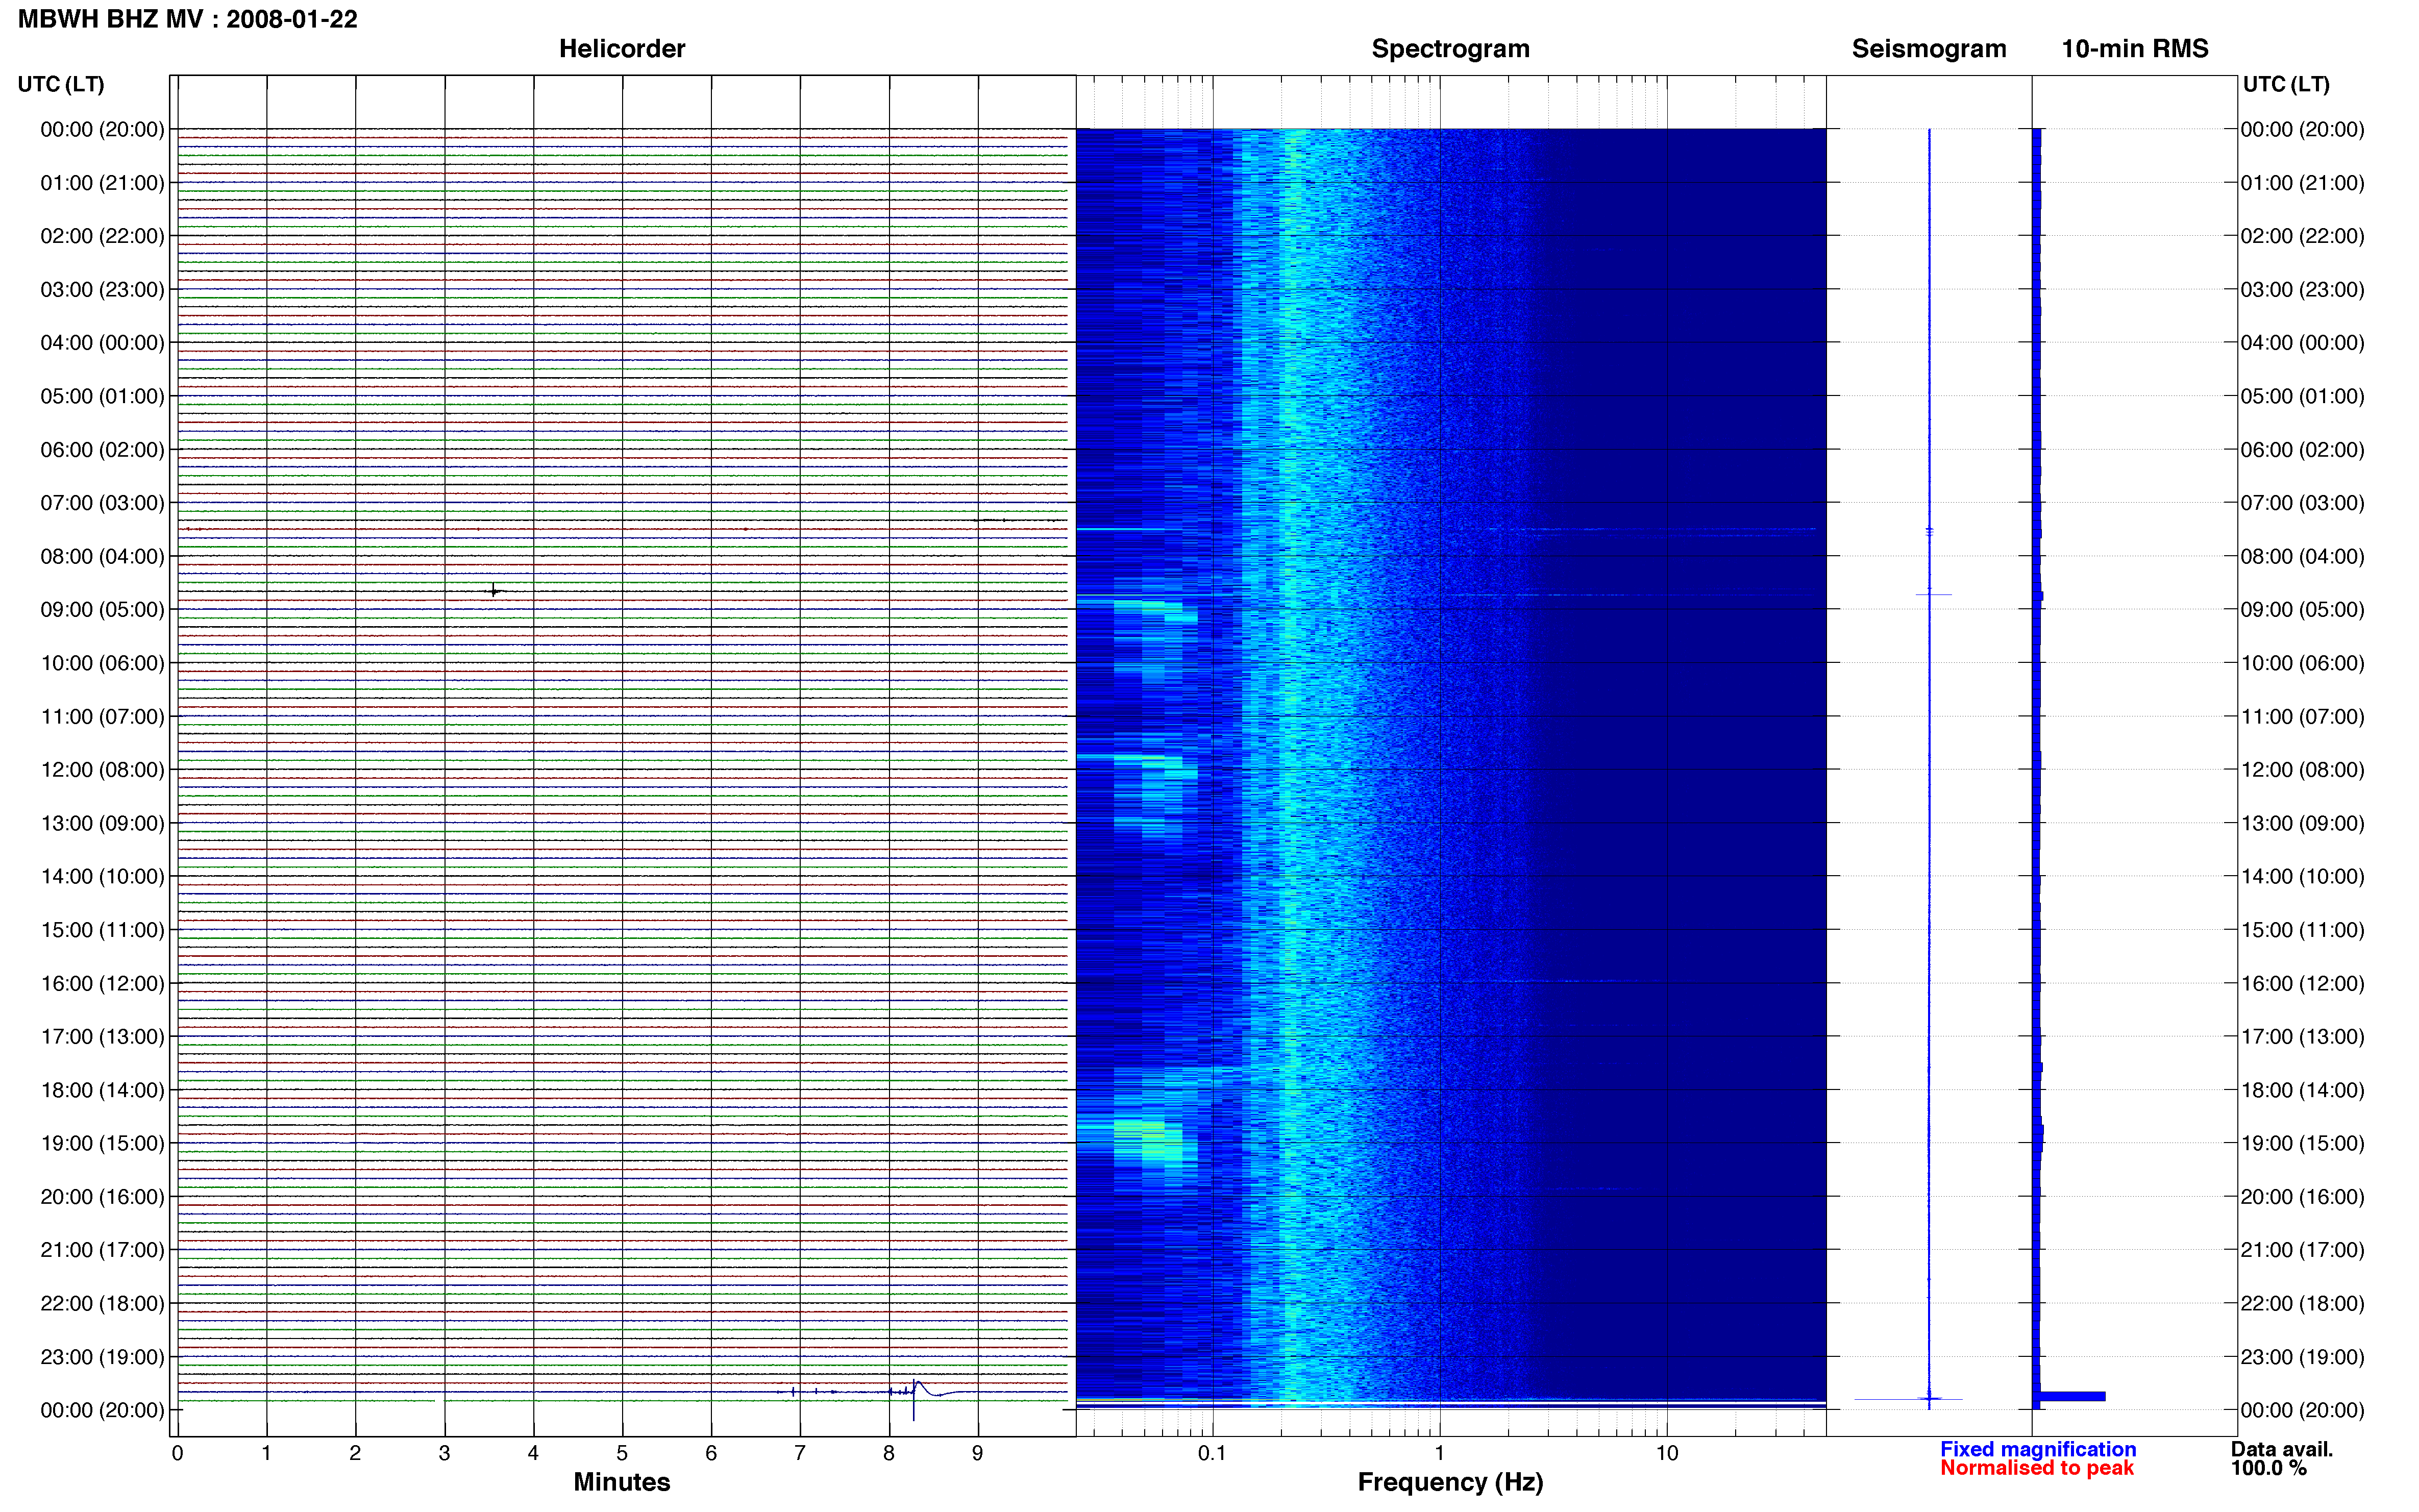Click the '1' tick on Frequency axis
This screenshot has width=2419, height=1512.
coord(1439,1453)
